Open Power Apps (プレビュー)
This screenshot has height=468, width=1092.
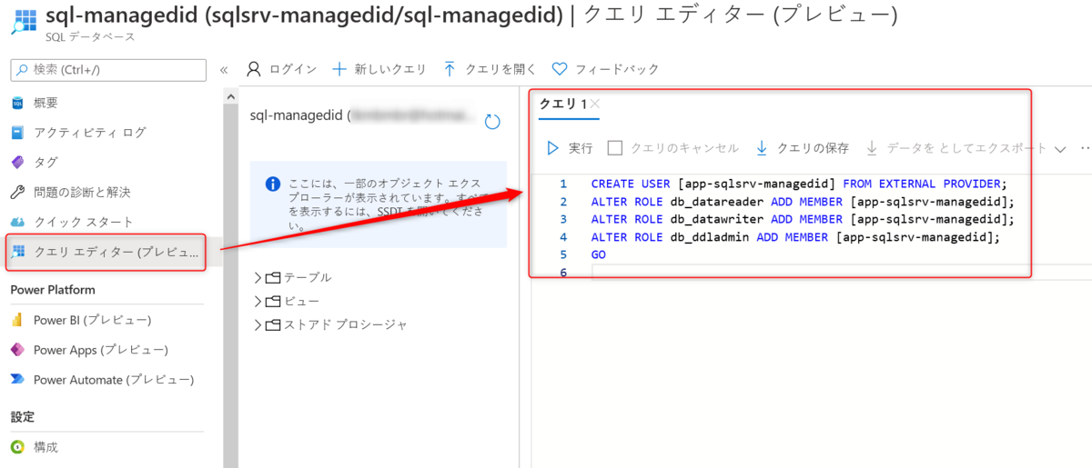click(100, 350)
